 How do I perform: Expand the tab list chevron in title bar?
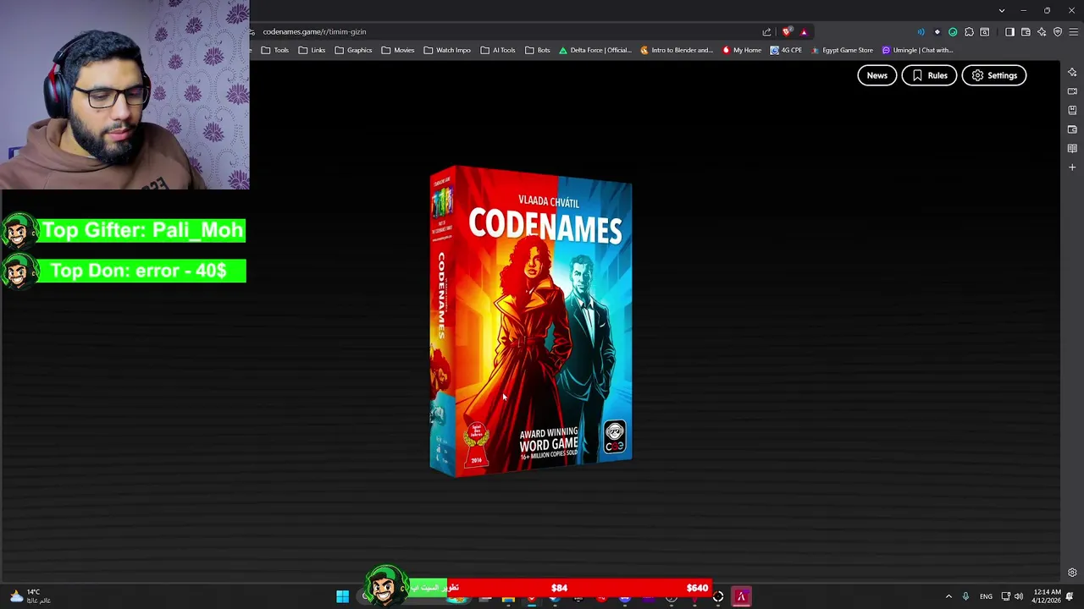(1002, 10)
